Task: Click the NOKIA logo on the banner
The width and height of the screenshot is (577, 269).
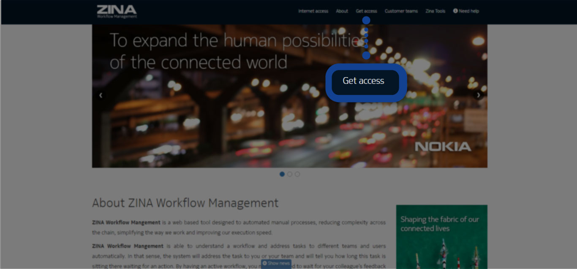Action: 443,147
